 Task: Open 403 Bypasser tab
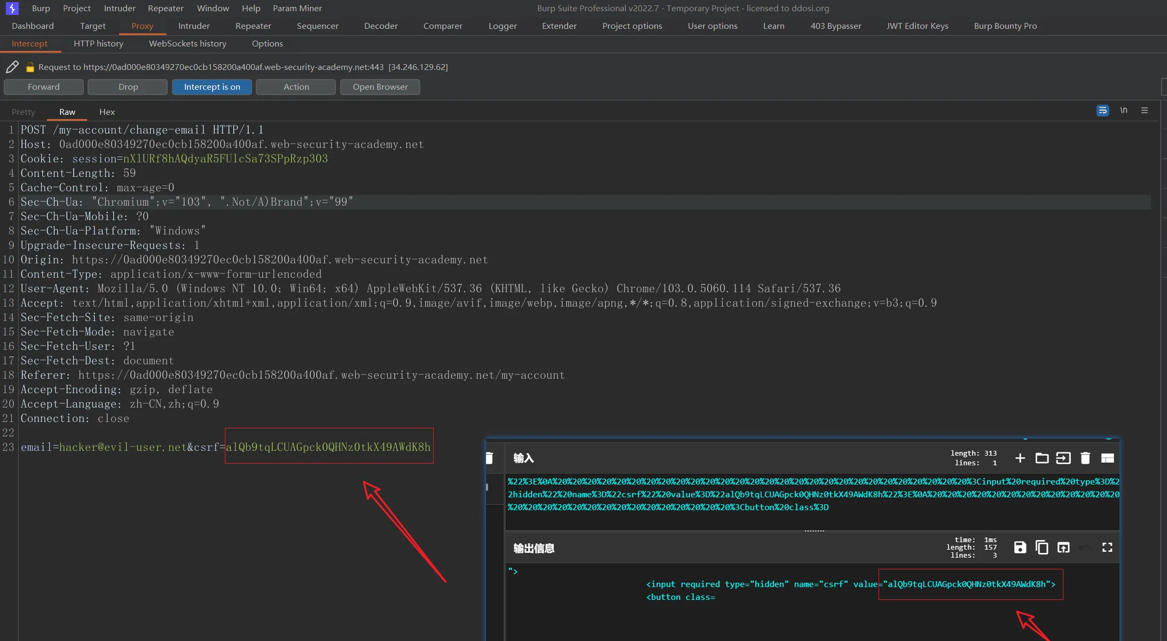tap(835, 26)
